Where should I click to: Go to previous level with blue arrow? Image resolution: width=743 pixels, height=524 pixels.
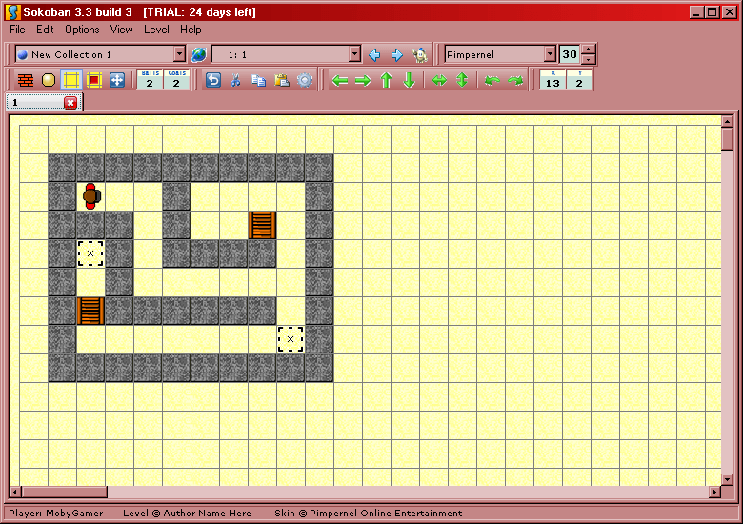[x=374, y=55]
